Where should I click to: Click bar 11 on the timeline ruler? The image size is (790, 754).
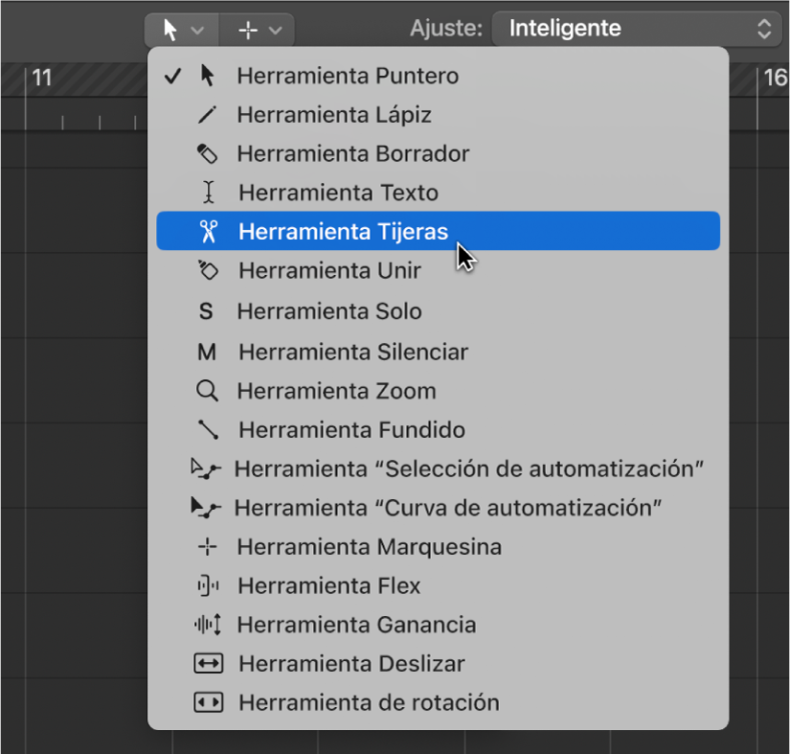click(42, 79)
